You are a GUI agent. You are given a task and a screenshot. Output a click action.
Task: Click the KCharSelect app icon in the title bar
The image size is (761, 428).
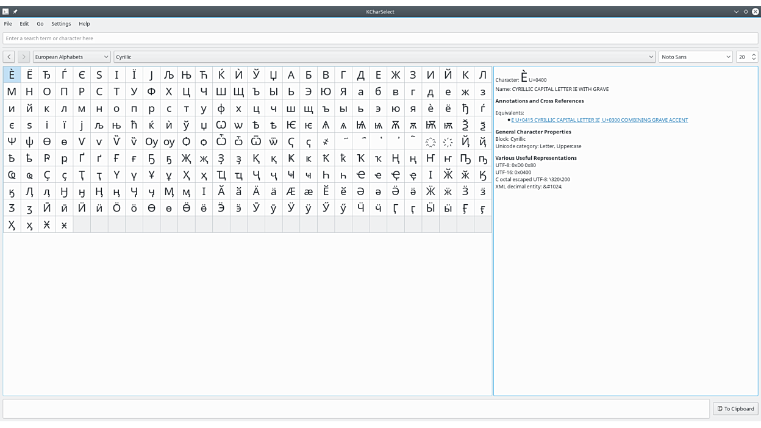pos(5,12)
